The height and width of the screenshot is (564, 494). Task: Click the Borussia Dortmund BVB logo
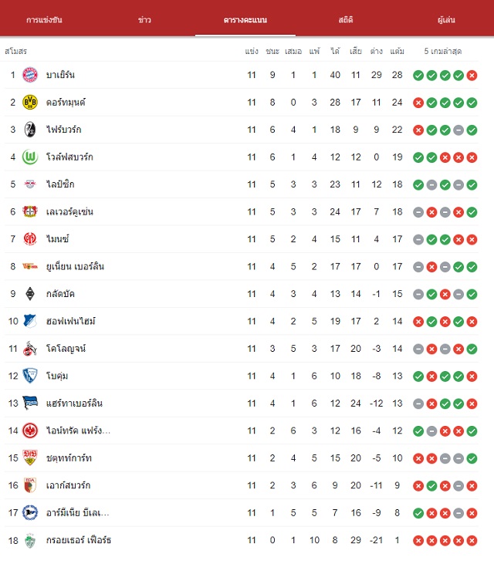point(30,102)
